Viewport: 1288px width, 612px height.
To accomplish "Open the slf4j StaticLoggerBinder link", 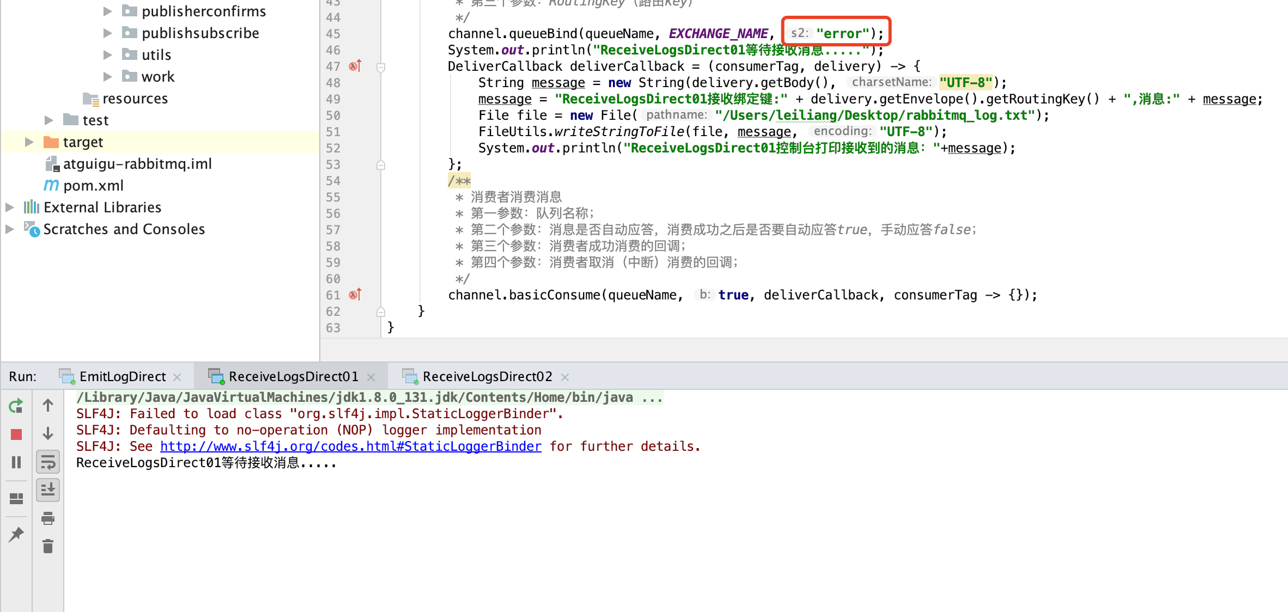I will coord(350,446).
